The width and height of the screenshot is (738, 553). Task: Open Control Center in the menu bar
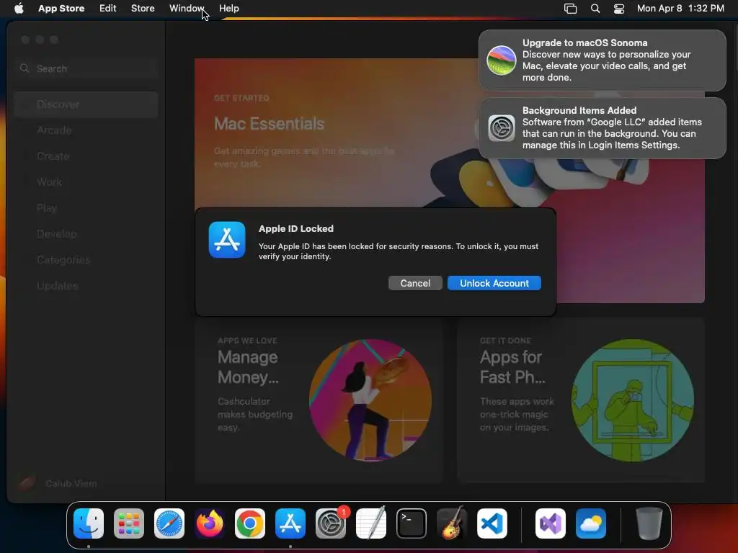pos(619,8)
